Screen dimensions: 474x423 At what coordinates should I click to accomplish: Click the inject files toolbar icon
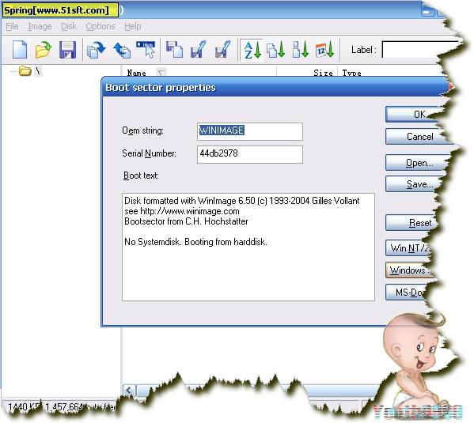[x=174, y=50]
